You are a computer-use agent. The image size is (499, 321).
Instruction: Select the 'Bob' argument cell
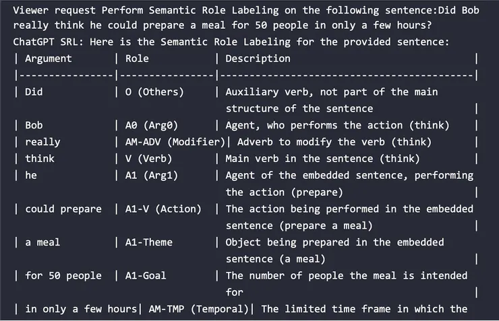pos(34,125)
